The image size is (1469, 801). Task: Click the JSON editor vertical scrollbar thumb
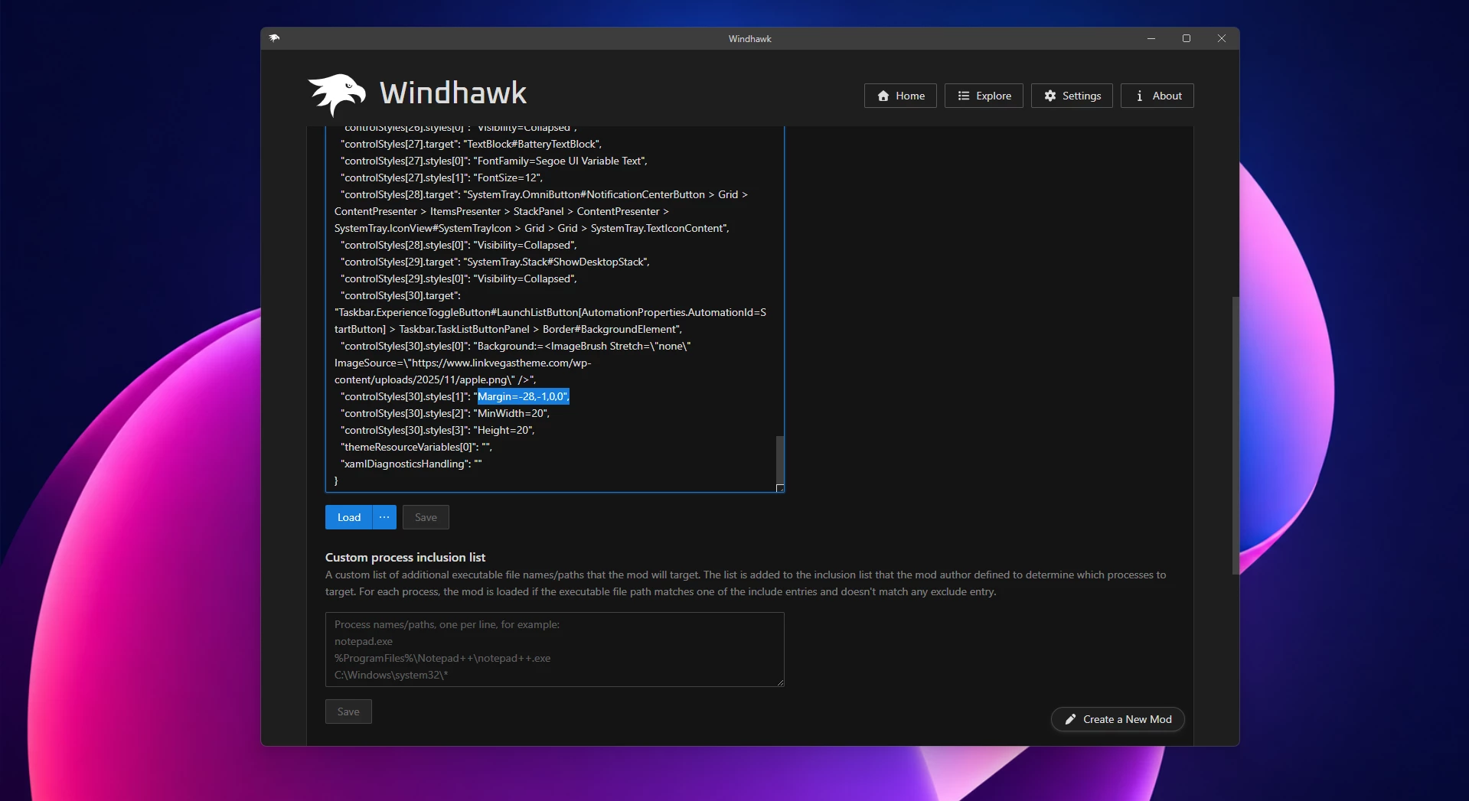pos(780,459)
